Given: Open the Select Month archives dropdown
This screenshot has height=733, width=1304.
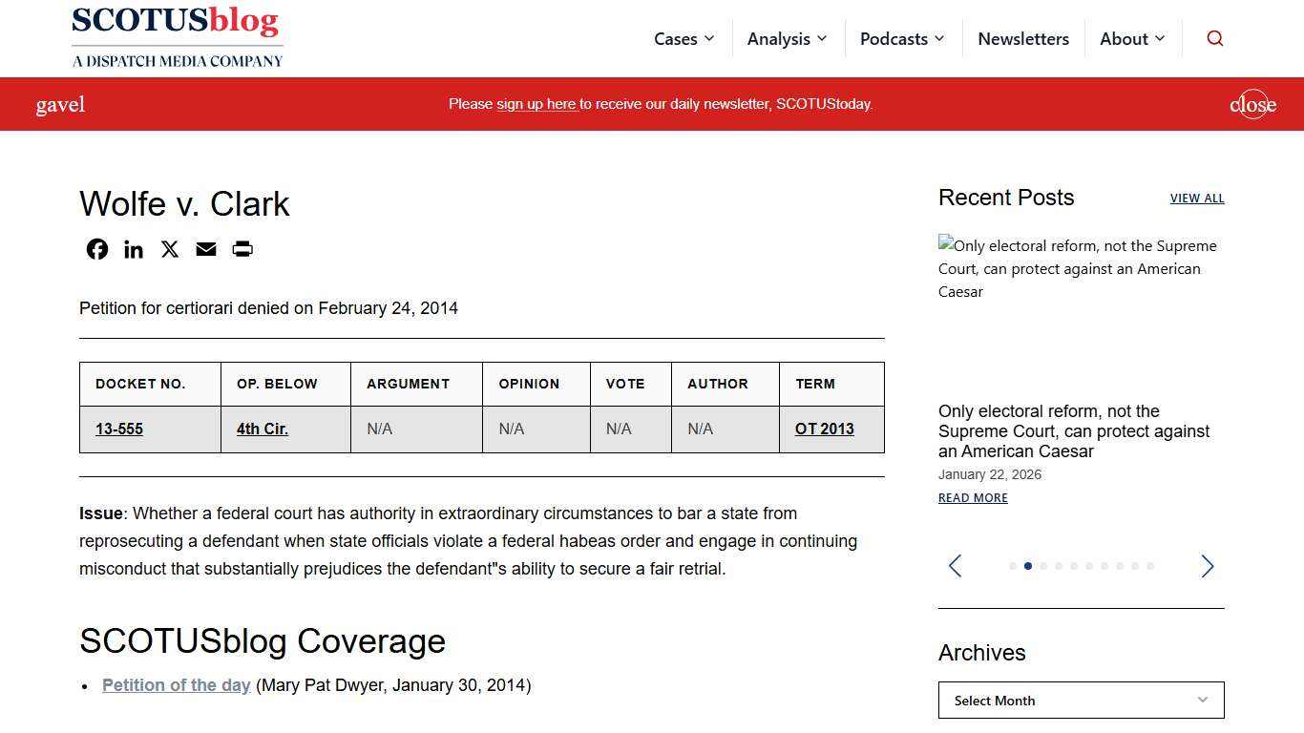Looking at the screenshot, I should coord(1081,701).
